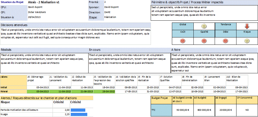258x117 pixels.
Task: Click the green revised date 21-04-2013 cell
Action: click(82, 91)
